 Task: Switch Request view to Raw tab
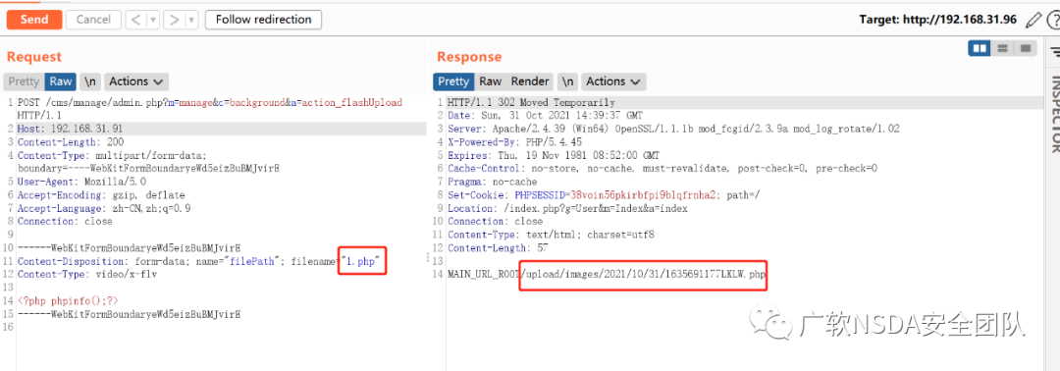pyautogui.click(x=60, y=81)
